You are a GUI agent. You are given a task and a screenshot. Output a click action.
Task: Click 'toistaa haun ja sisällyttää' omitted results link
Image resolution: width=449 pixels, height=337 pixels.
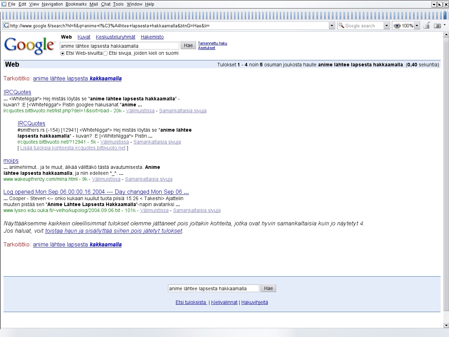114,231
